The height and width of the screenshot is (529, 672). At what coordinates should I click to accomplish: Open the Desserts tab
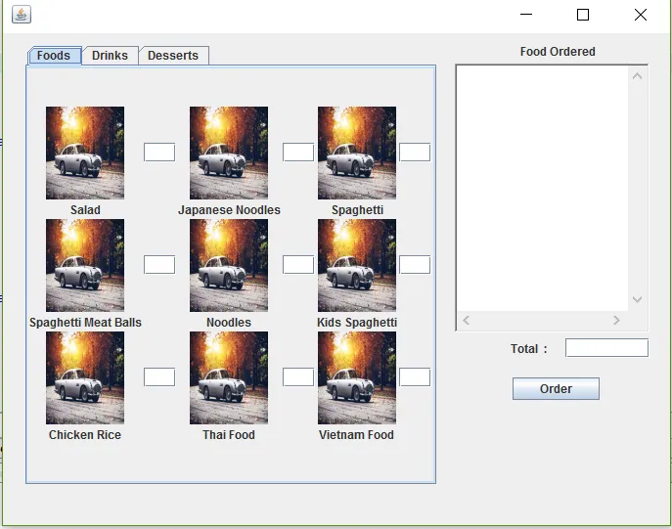173,56
